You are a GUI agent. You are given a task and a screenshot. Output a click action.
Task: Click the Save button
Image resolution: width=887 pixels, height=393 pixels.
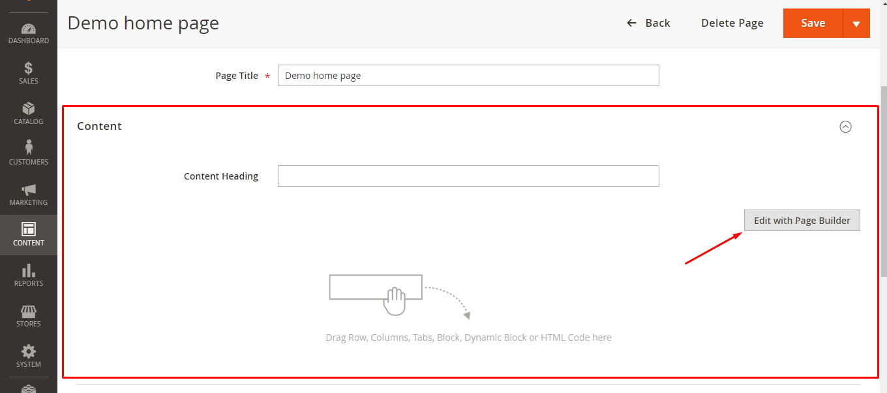(813, 24)
